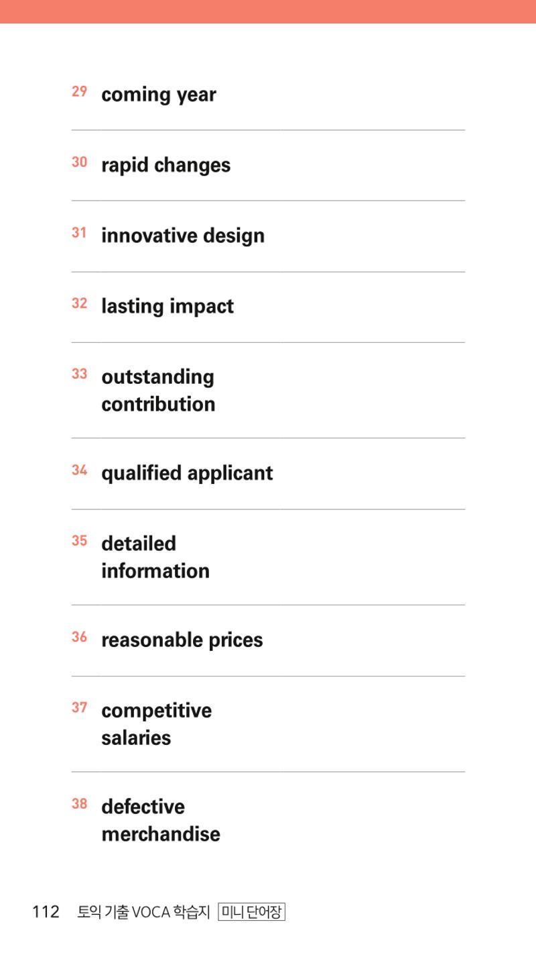The image size is (536, 955).
Task: Select the 'qualified applicant' phrase
Action: click(187, 474)
